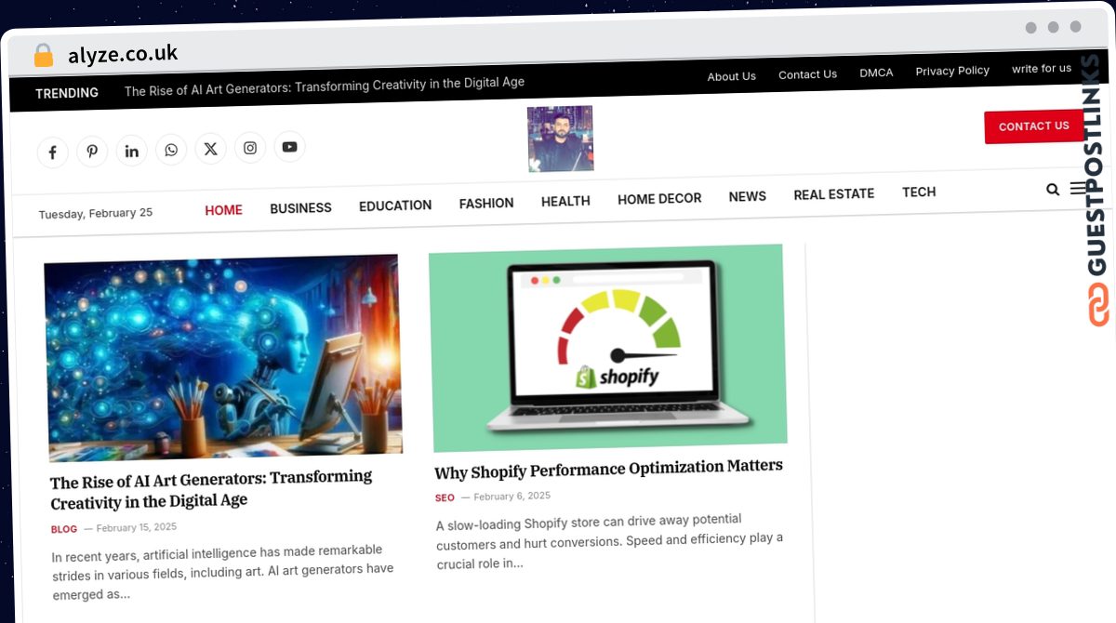Open the About Us link

(x=731, y=76)
